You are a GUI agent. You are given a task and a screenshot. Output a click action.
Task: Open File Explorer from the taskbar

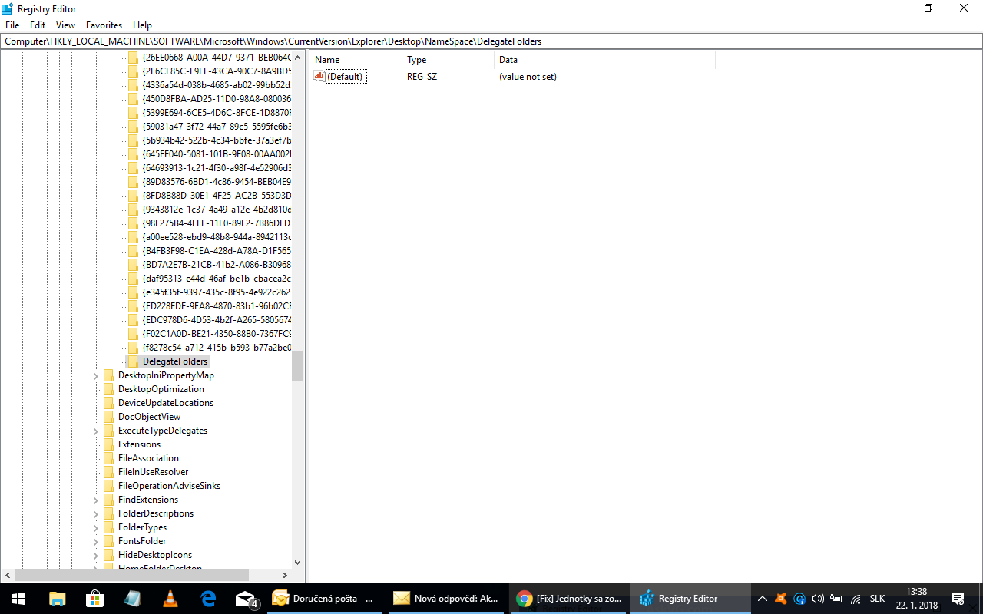click(58, 599)
